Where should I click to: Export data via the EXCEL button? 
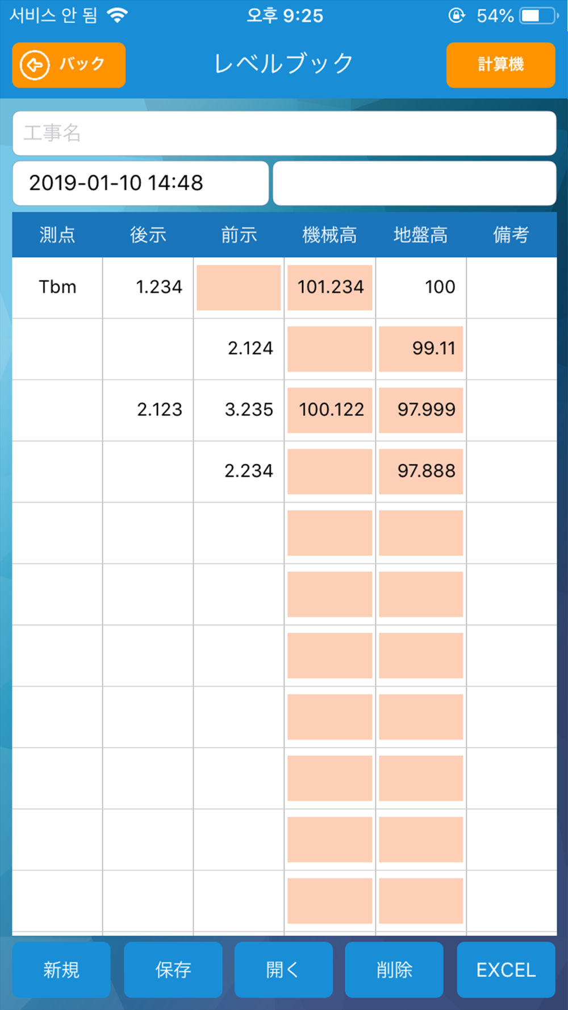(506, 970)
